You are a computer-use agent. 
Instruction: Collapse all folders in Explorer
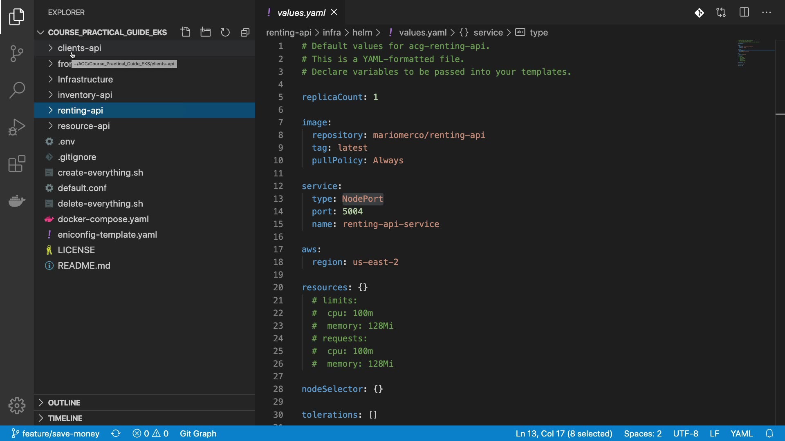pos(245,32)
